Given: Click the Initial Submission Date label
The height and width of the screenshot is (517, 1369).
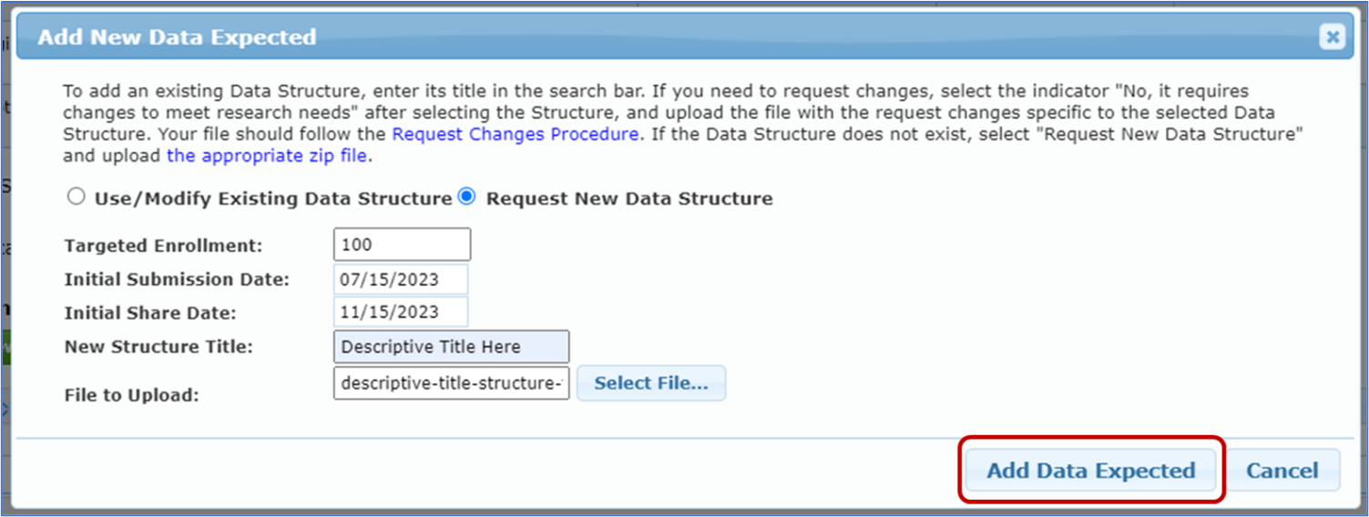Looking at the screenshot, I should [x=177, y=279].
